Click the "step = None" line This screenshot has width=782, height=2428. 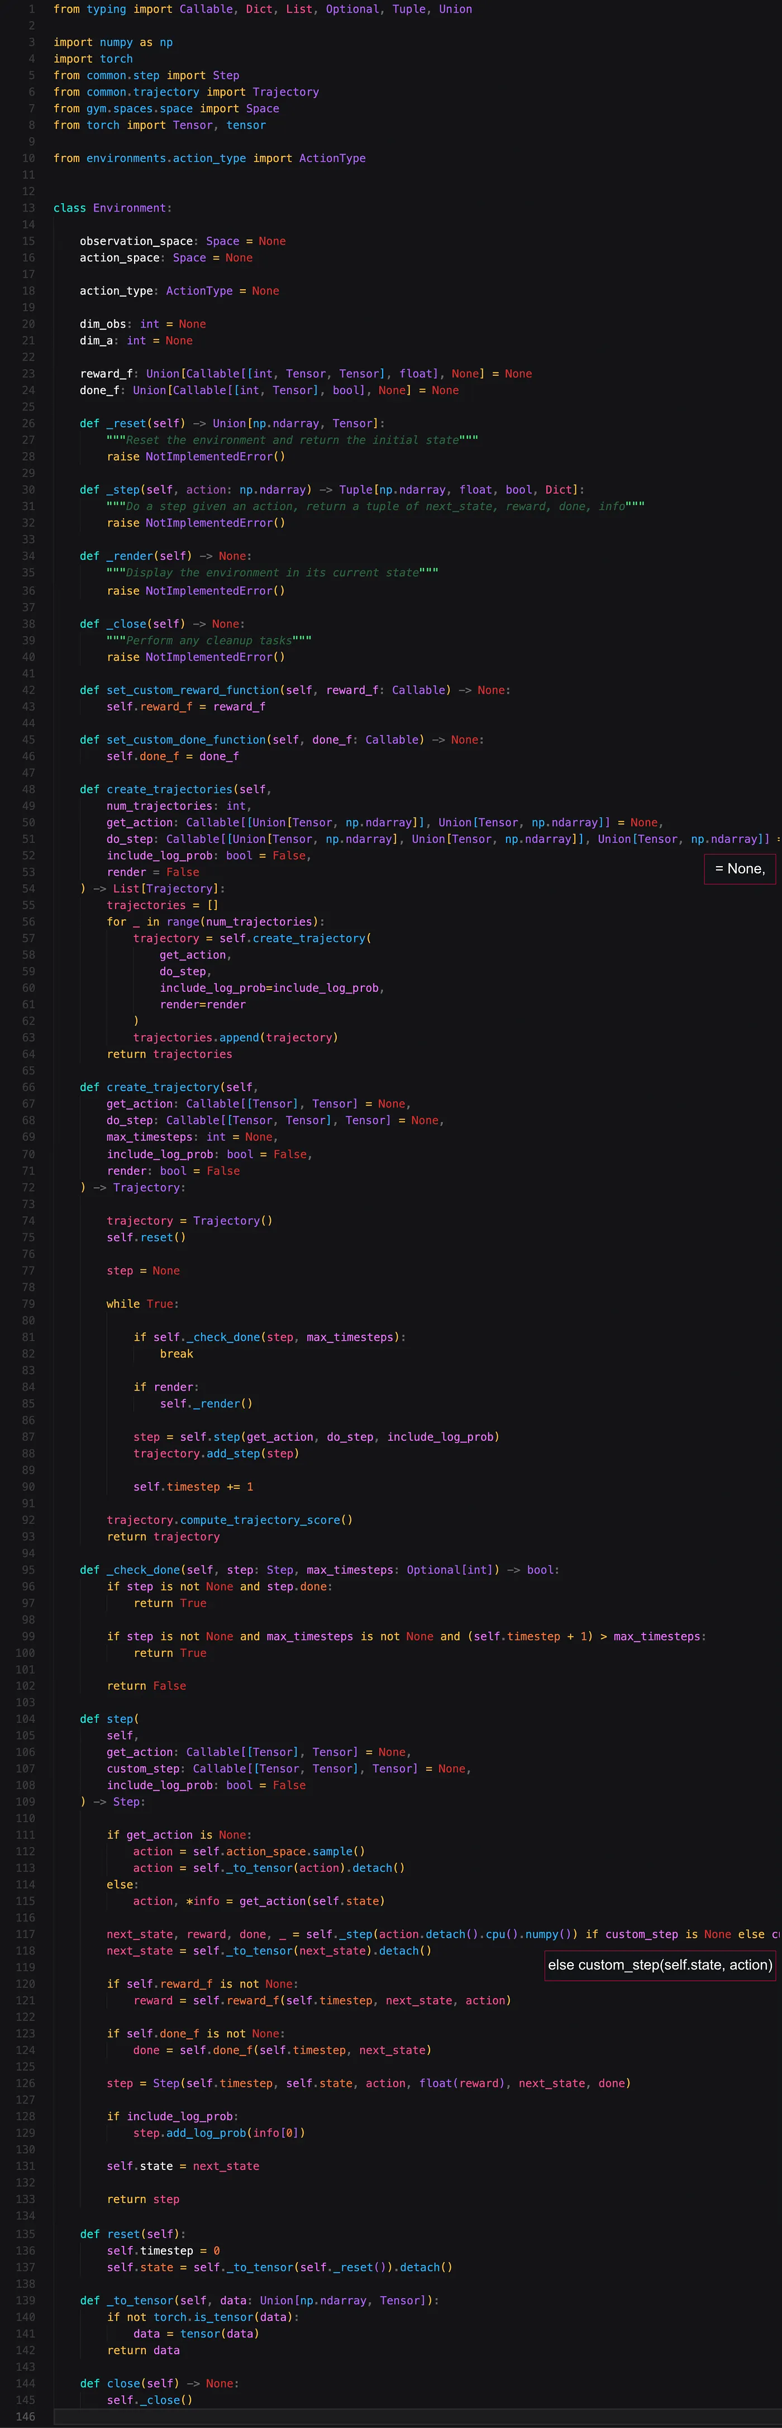coord(142,1272)
